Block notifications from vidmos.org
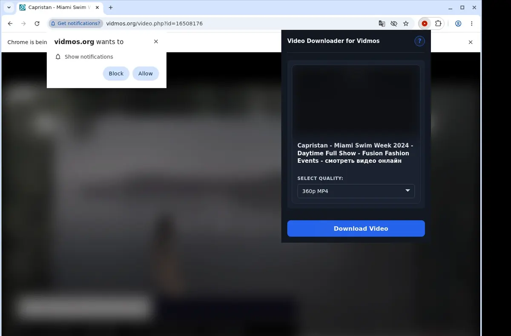Screen dimensions: 511x336 (x=116, y=74)
